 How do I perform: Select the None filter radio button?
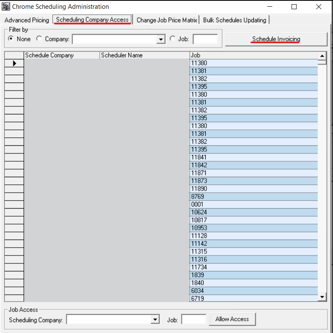[x=10, y=39]
